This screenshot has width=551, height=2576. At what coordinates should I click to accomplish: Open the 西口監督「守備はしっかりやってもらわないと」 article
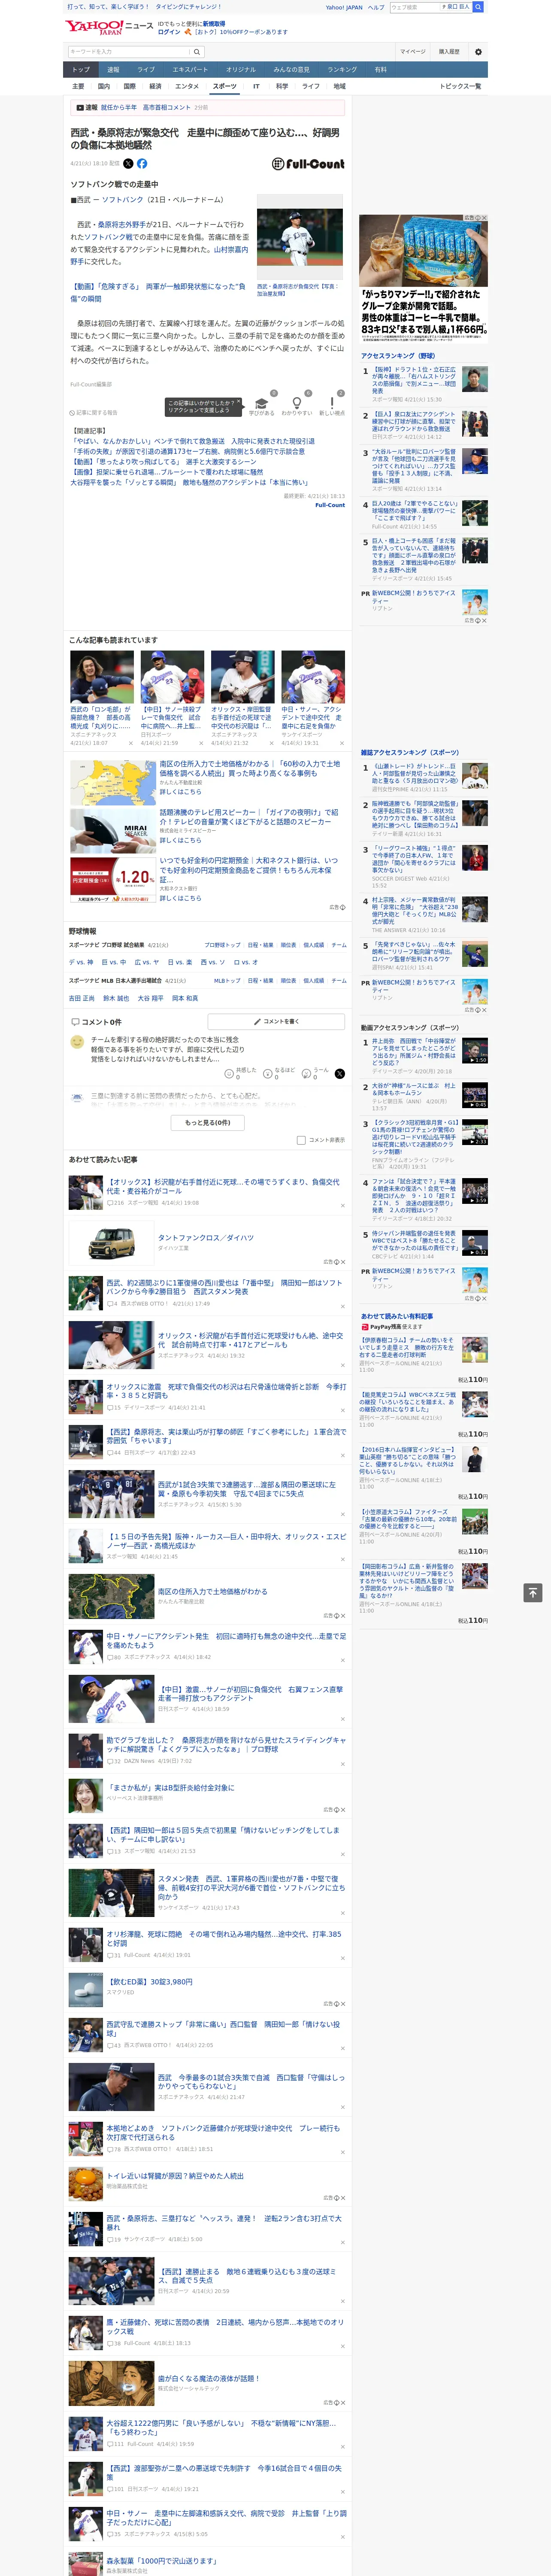[x=250, y=2081]
